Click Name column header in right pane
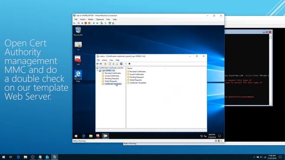This screenshot has width=285, height=160. (130, 68)
